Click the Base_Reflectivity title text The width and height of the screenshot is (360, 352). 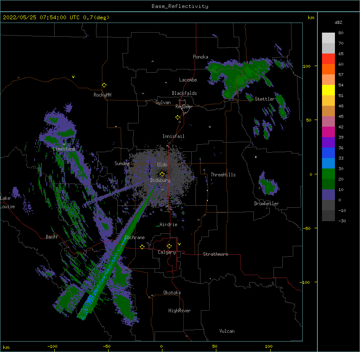point(180,6)
